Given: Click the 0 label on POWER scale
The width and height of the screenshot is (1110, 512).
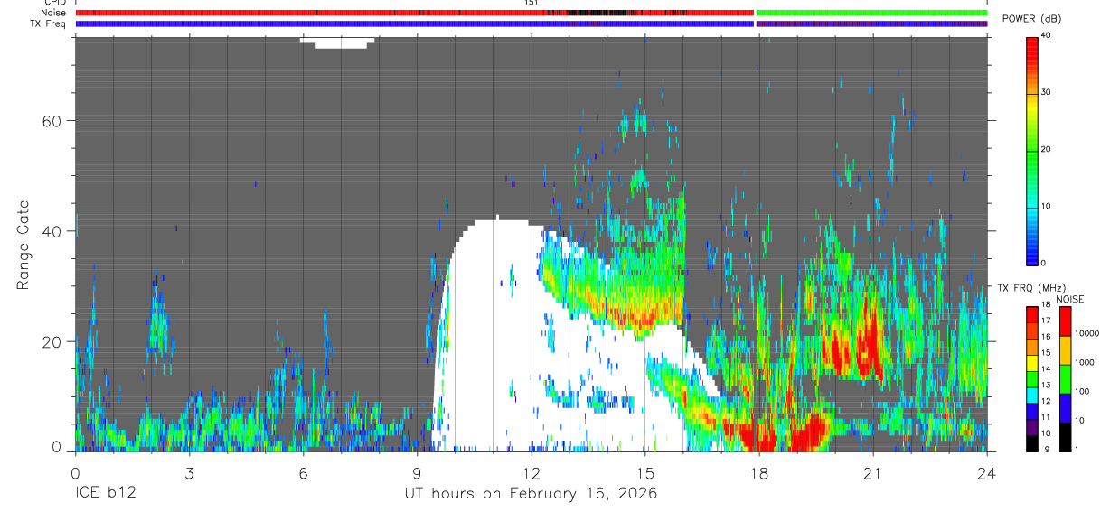Looking at the screenshot, I should pos(1044,263).
